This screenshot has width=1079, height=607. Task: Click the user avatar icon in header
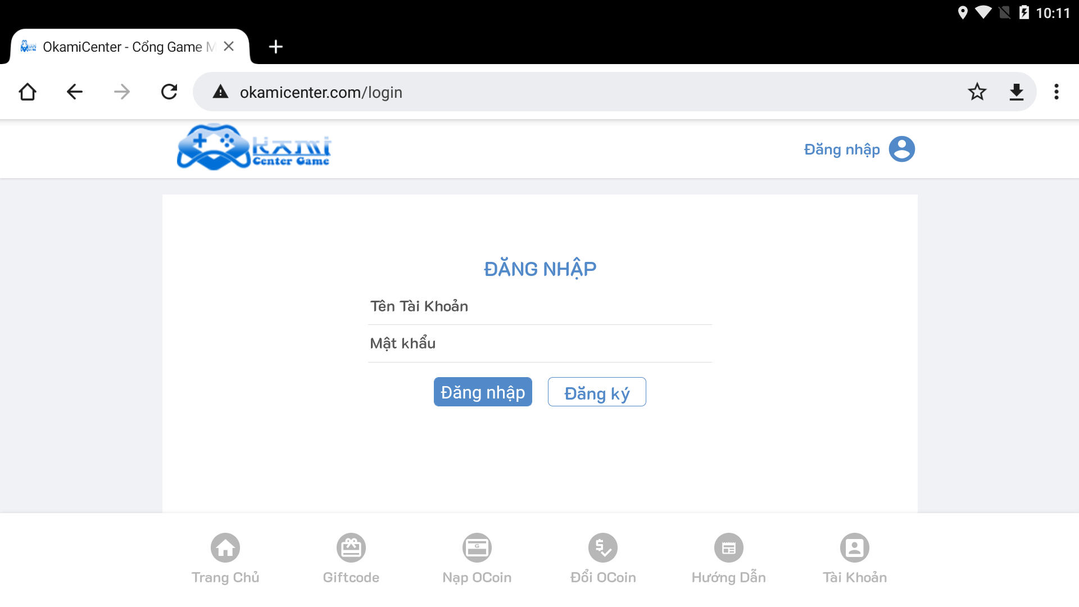[x=902, y=149]
